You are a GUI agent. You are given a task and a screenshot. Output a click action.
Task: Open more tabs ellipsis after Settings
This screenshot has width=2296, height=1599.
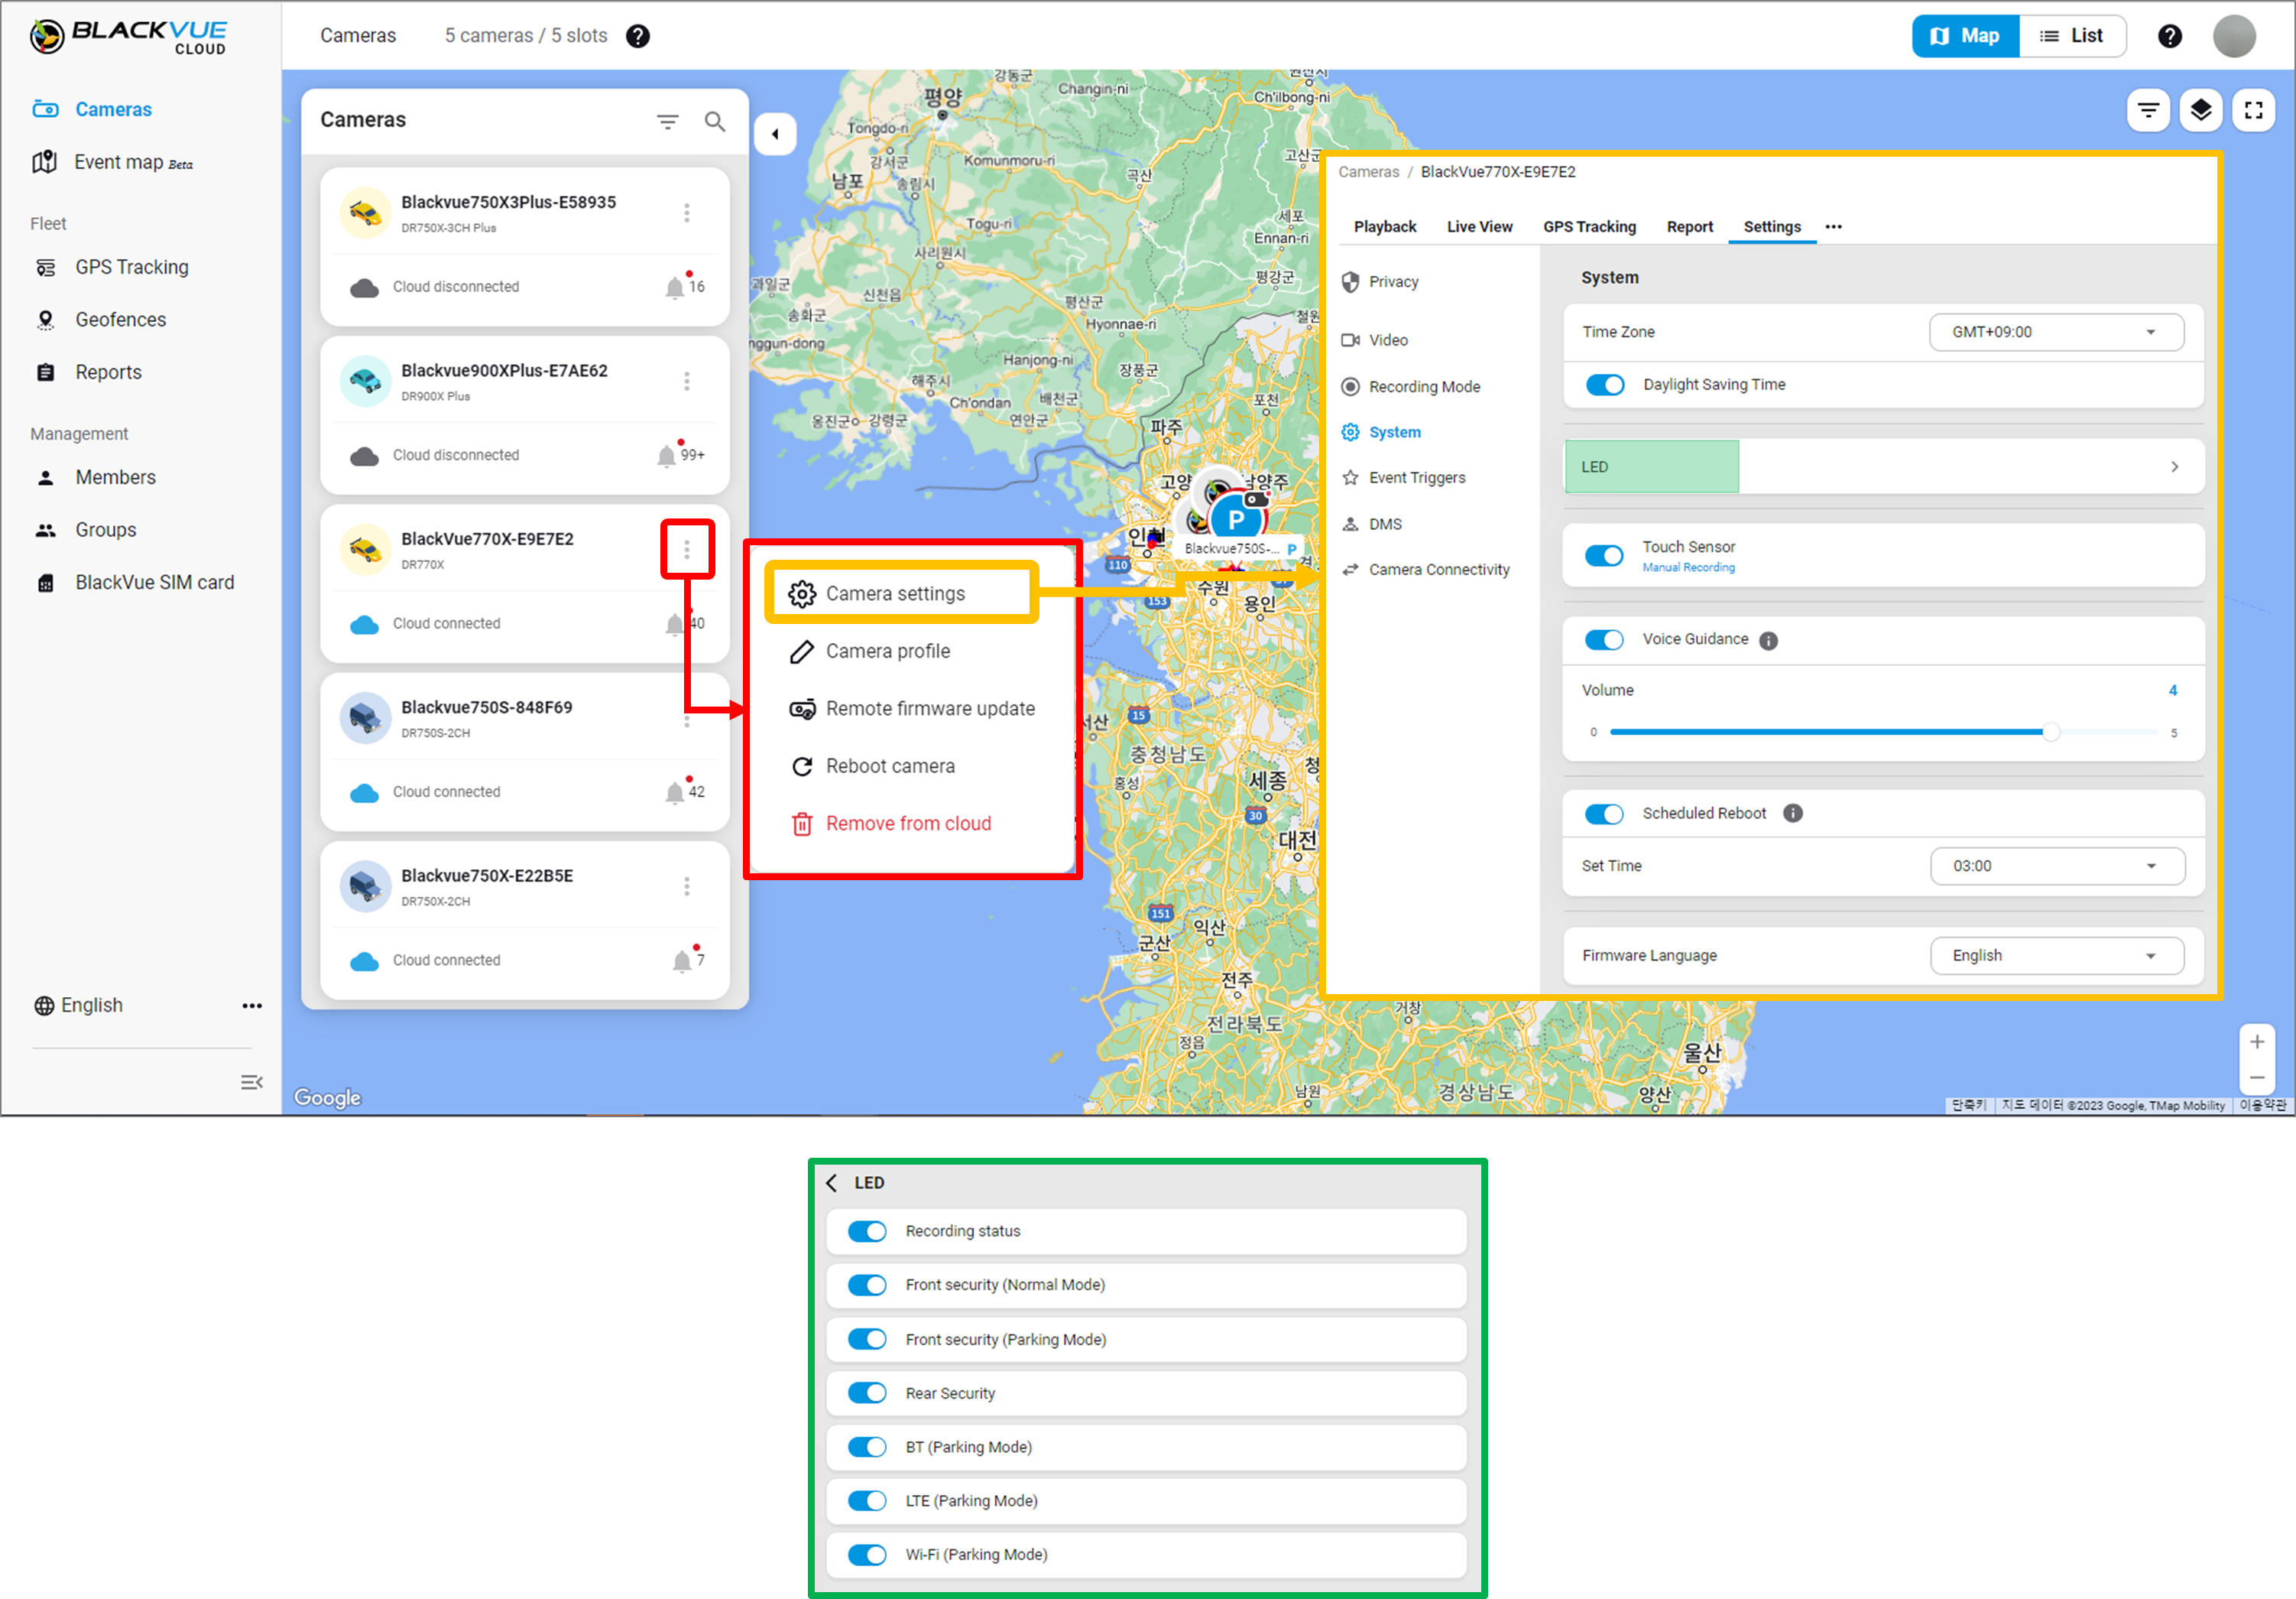click(x=1833, y=227)
